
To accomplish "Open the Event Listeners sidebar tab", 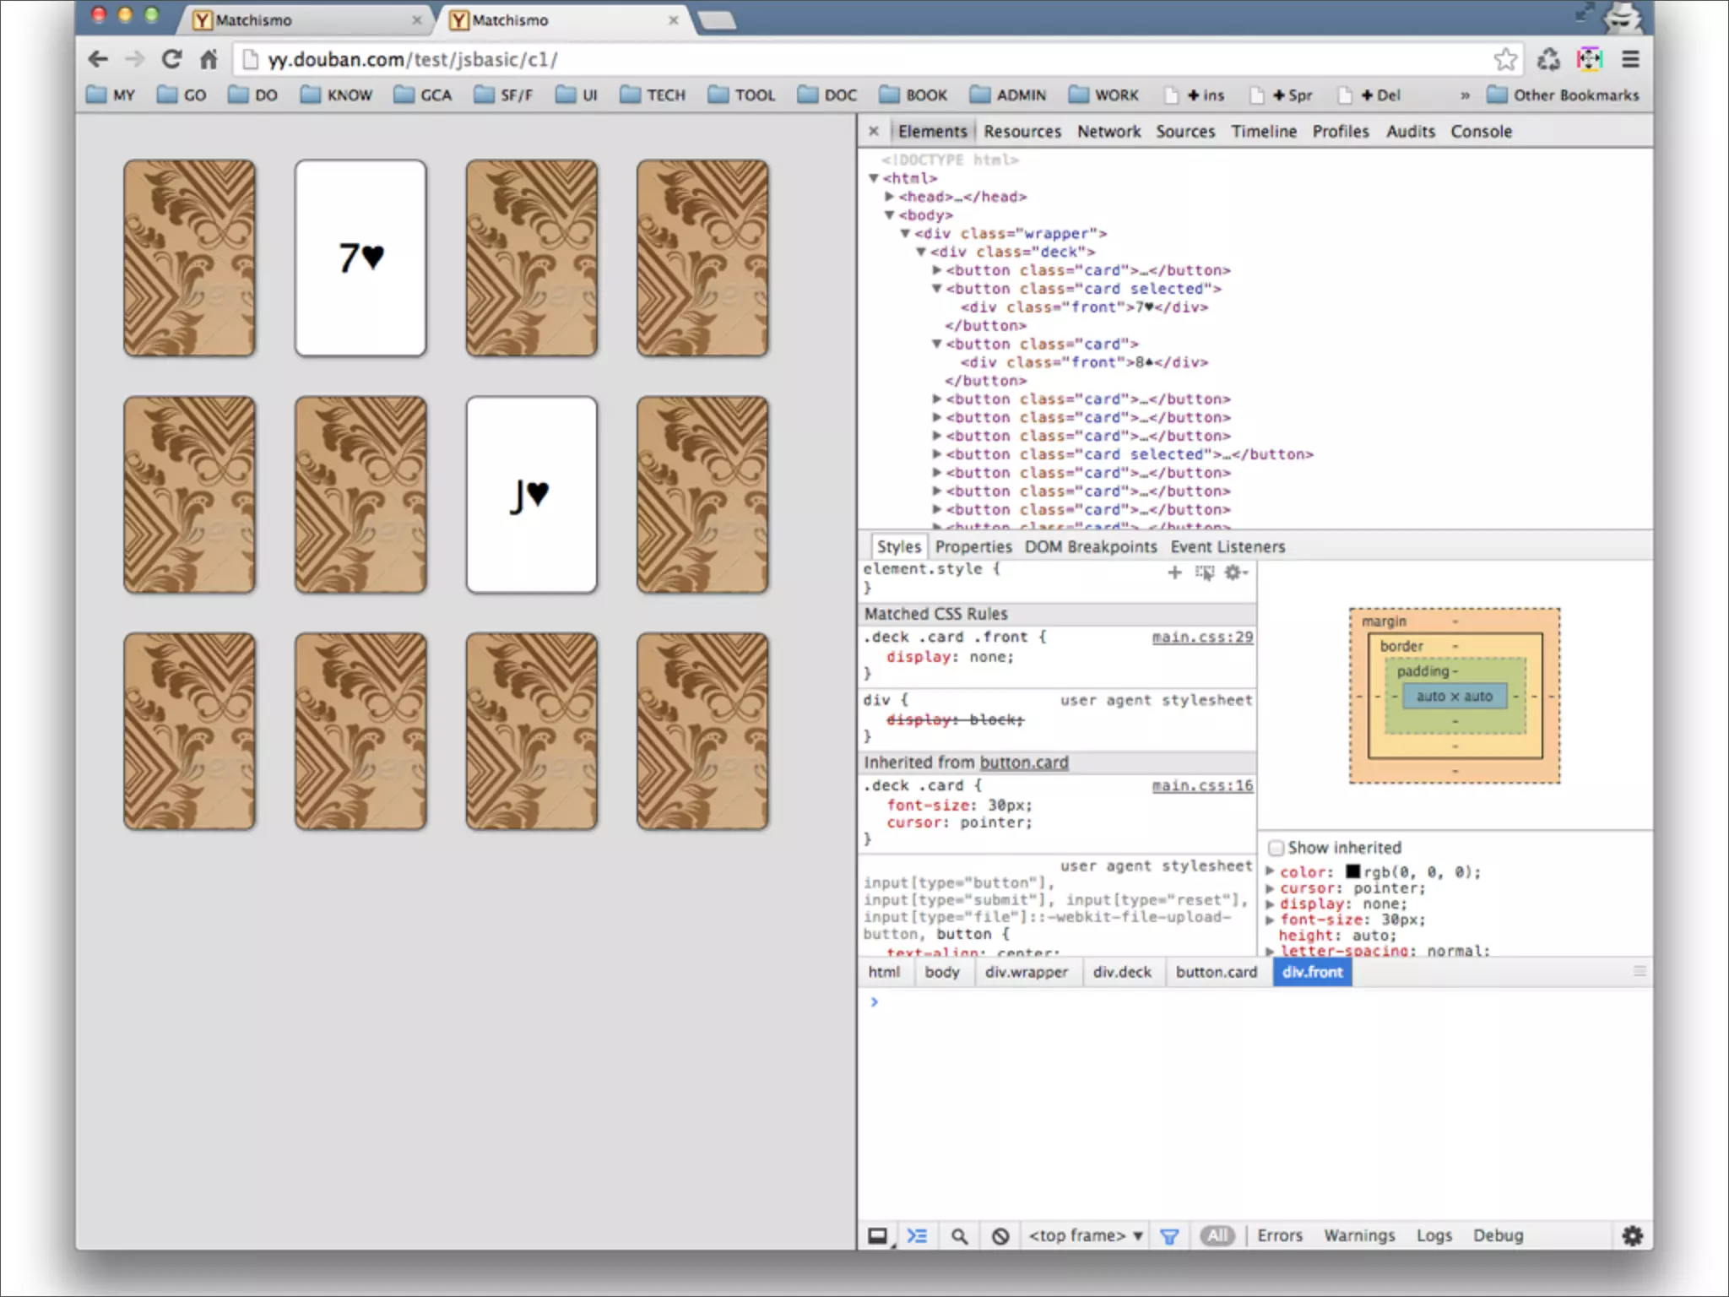I will pyautogui.click(x=1228, y=546).
